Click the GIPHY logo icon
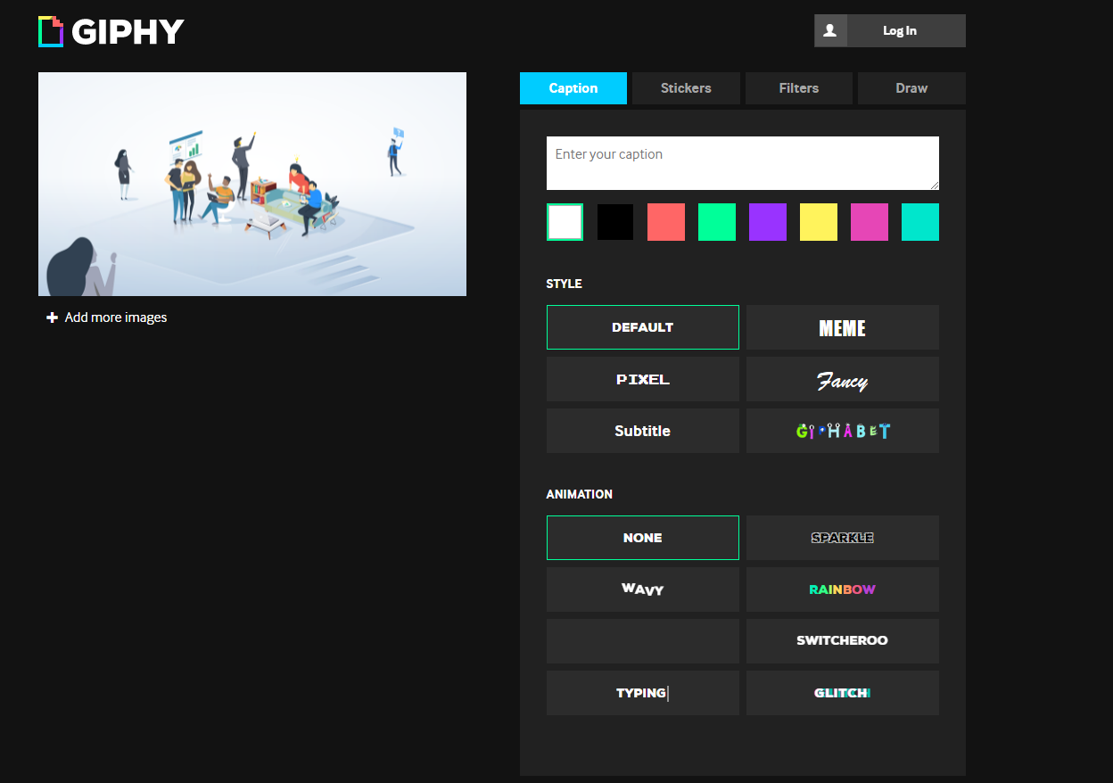1113x783 pixels. pos(51,31)
